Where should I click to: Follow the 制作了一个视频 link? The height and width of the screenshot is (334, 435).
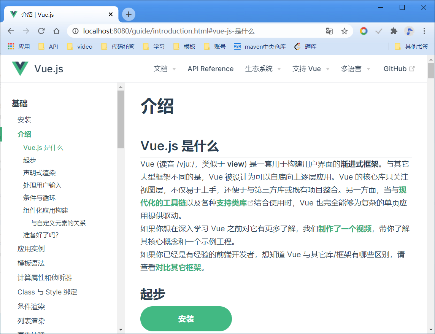(345, 229)
